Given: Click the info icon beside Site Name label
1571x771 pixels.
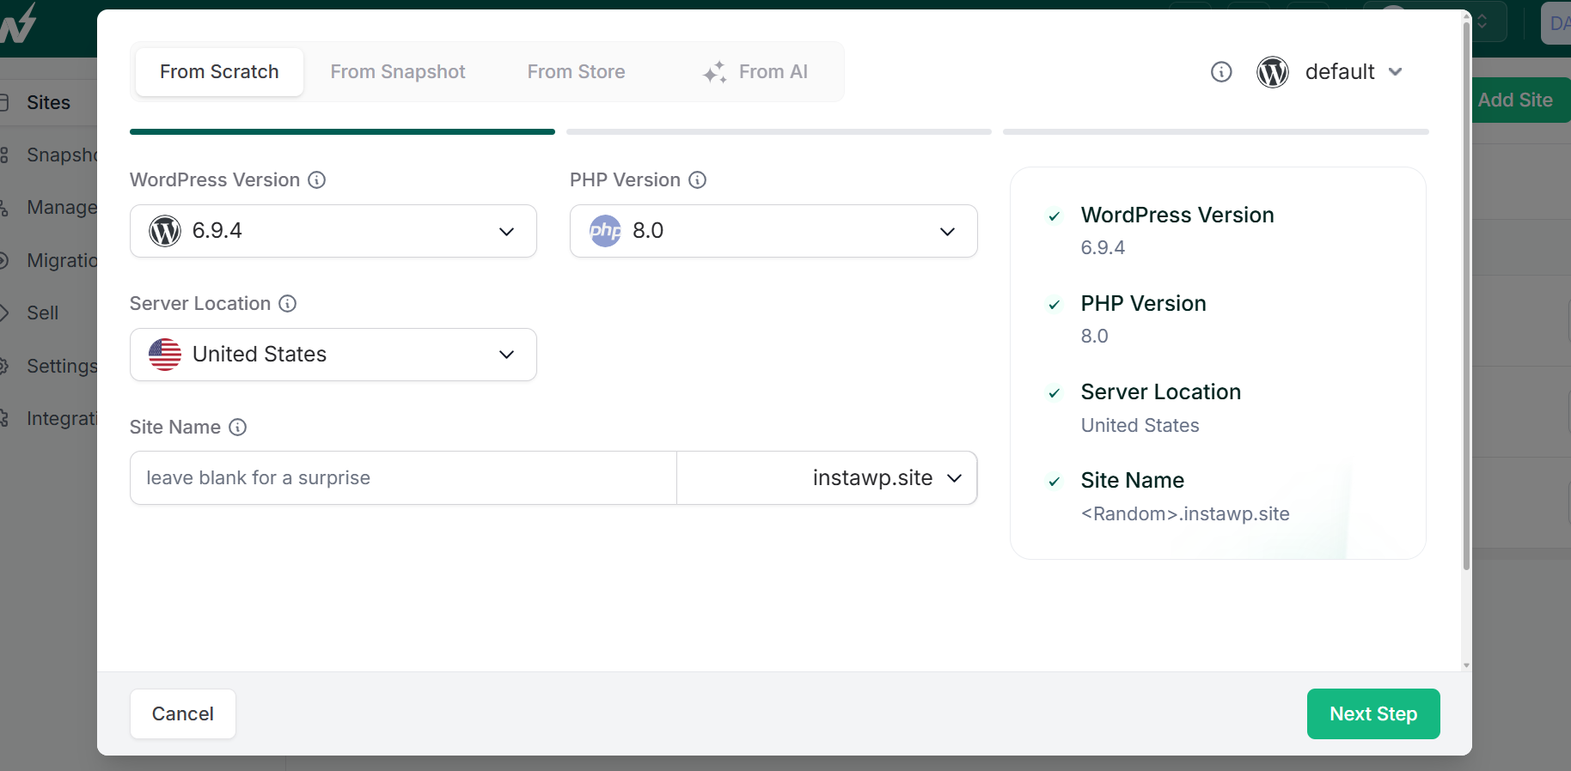Looking at the screenshot, I should click(238, 428).
